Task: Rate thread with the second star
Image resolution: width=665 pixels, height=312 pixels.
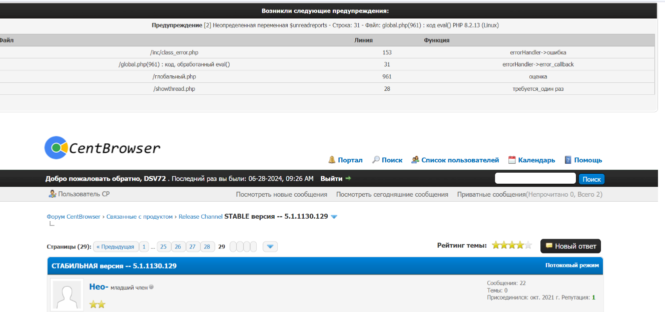Action: 504,245
